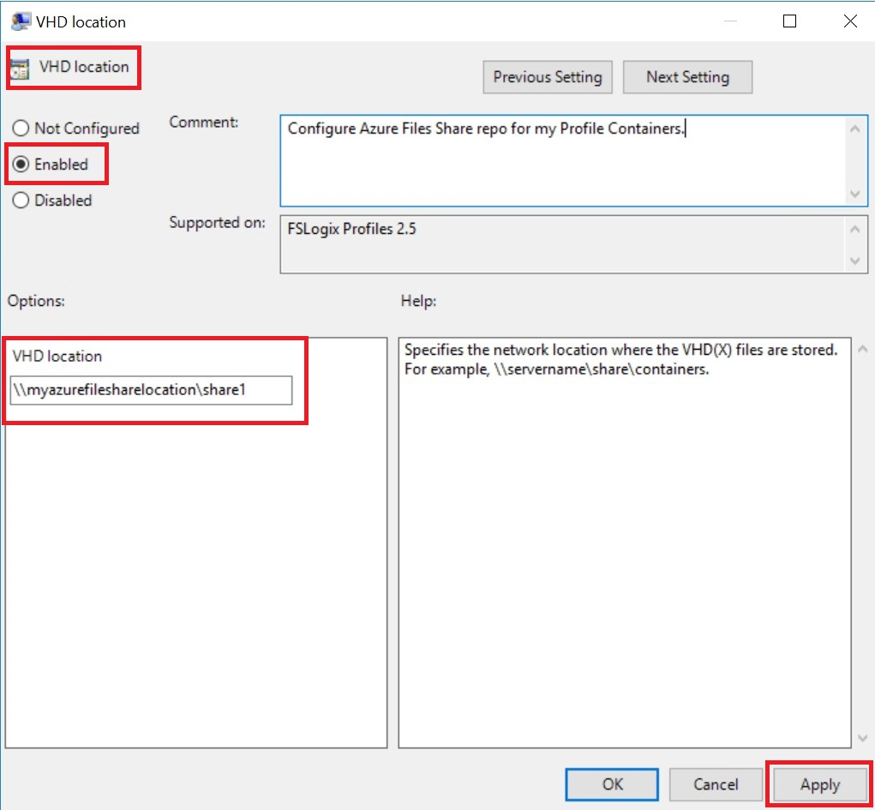Click the Help pane scroll up arrow
875x810 pixels.
point(862,349)
